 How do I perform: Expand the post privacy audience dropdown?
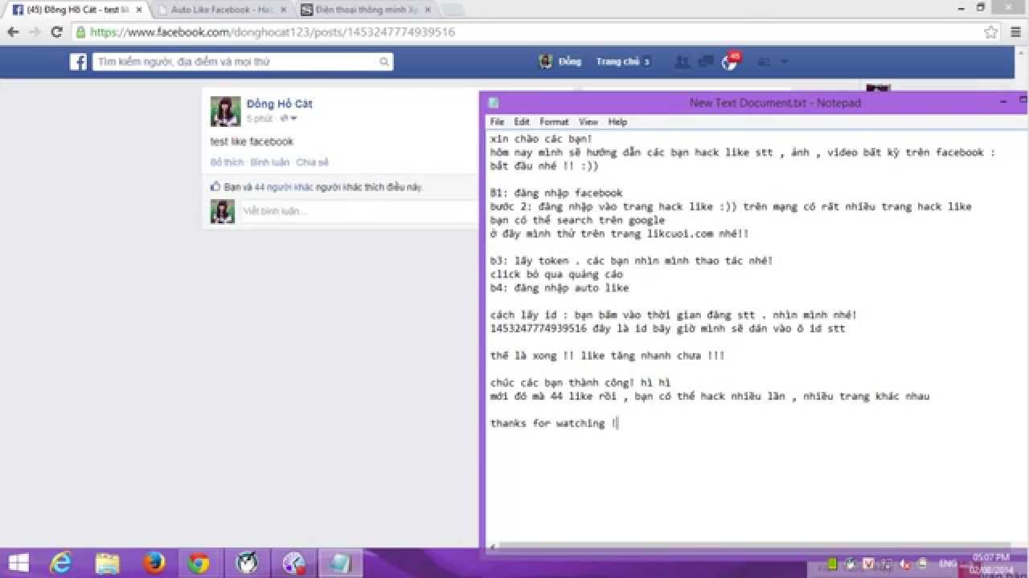(x=289, y=118)
